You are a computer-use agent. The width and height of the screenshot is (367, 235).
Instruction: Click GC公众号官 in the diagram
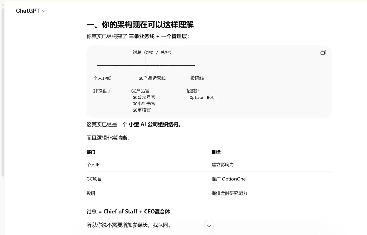[143, 97]
